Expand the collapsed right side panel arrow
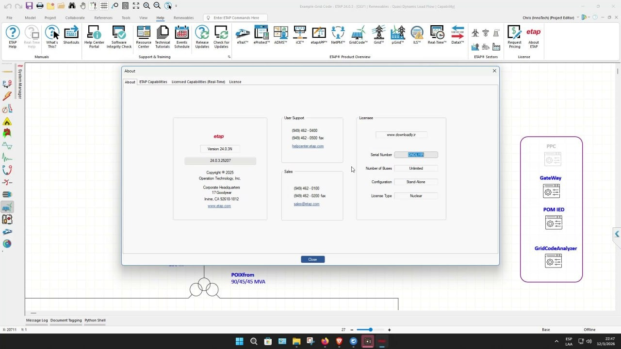The width and height of the screenshot is (621, 349). coord(617,234)
